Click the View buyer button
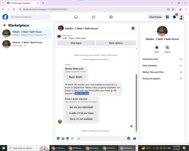This screenshot has width=189, height=151. pyautogui.click(x=76, y=43)
